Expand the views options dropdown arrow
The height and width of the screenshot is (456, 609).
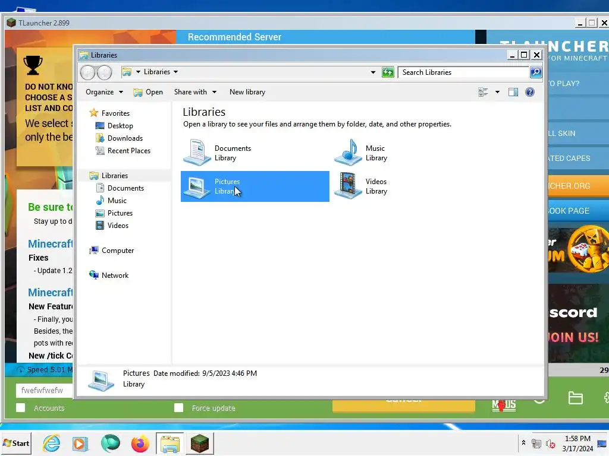[x=497, y=92]
